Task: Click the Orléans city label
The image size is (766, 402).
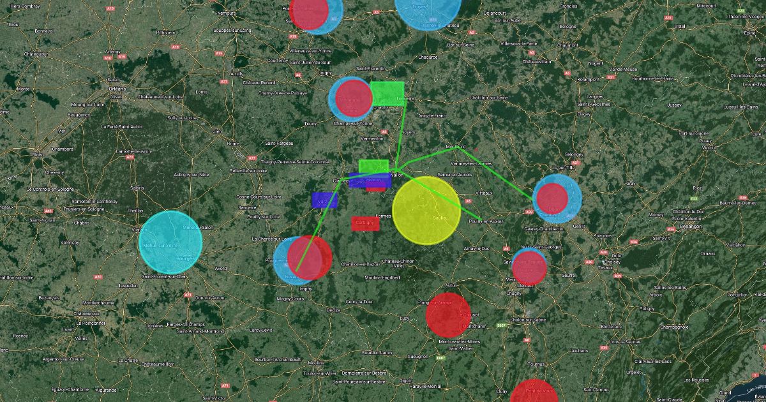Action: click(x=117, y=88)
